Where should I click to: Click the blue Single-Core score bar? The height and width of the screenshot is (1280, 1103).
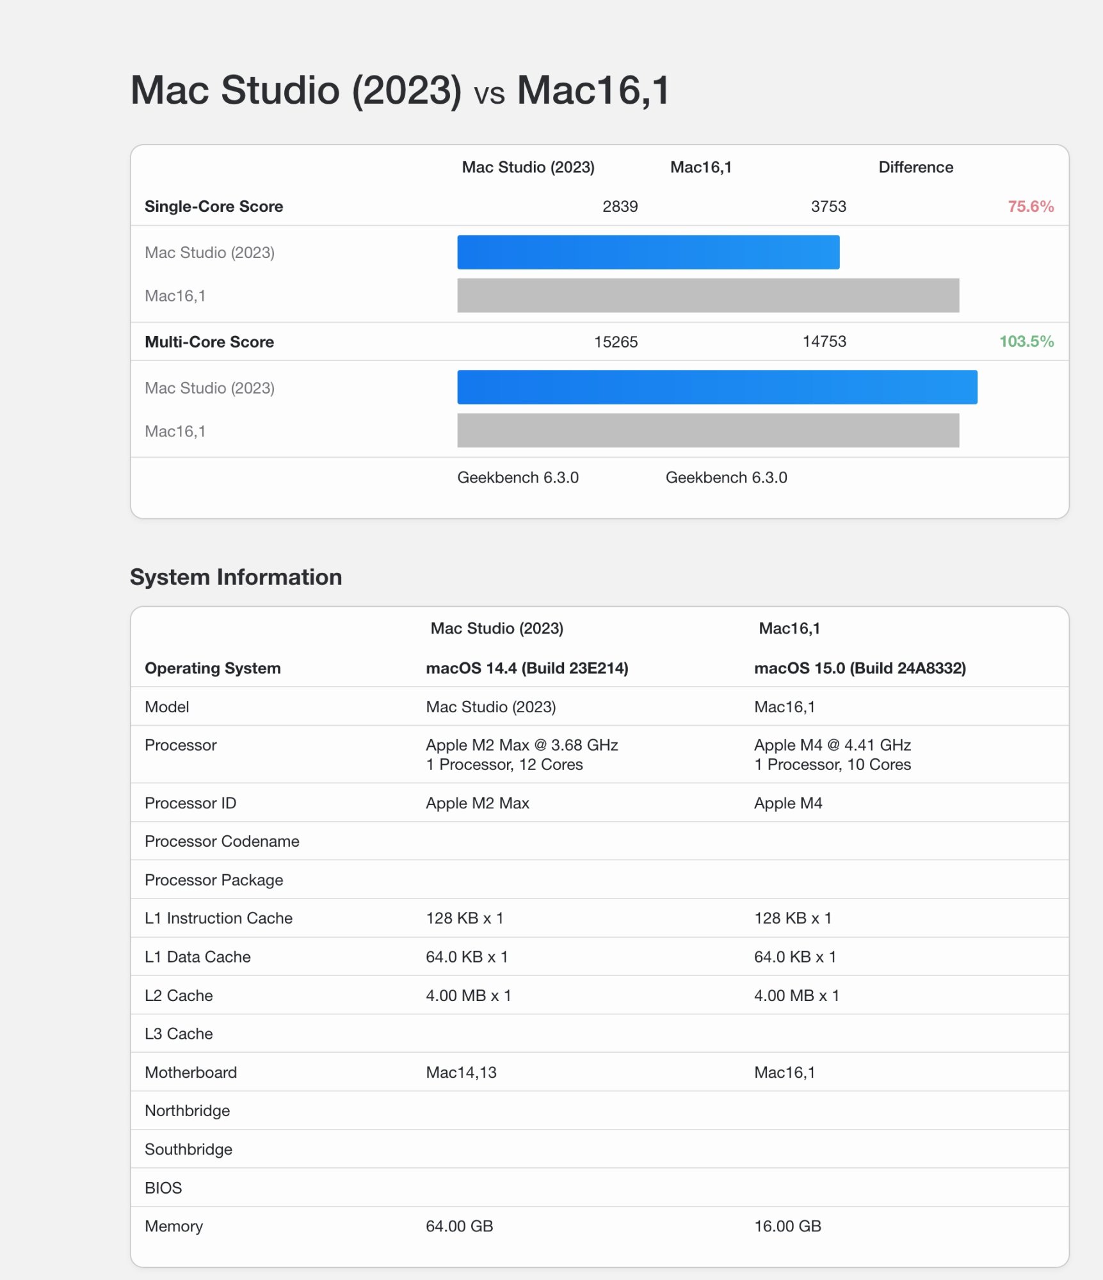[648, 252]
